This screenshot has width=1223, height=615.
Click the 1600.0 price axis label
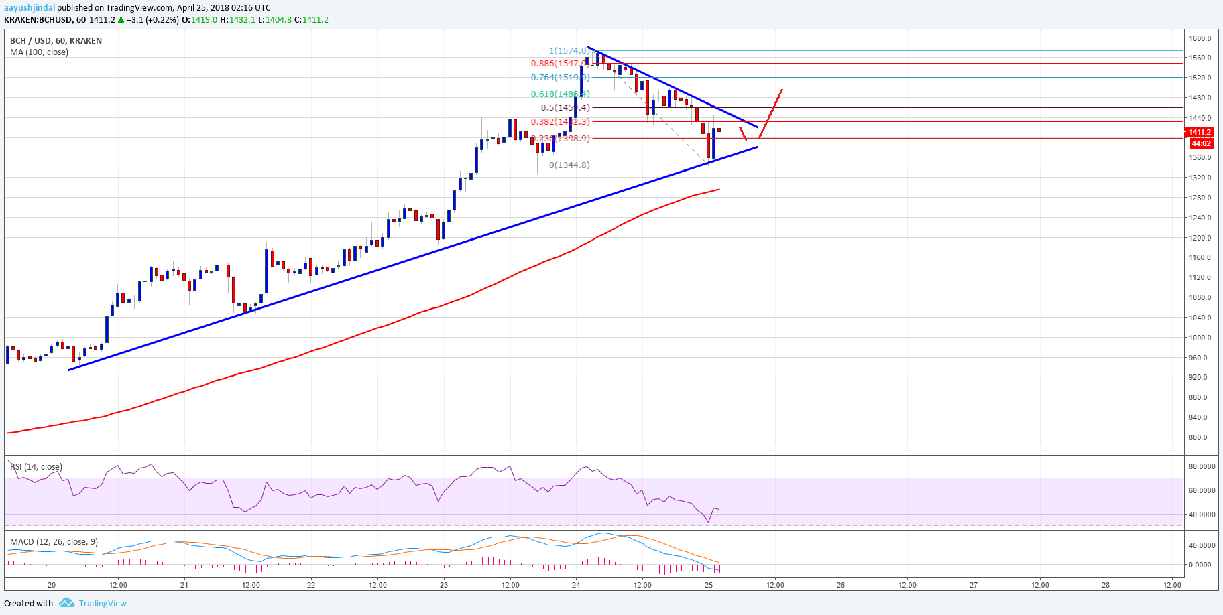[x=1201, y=38]
